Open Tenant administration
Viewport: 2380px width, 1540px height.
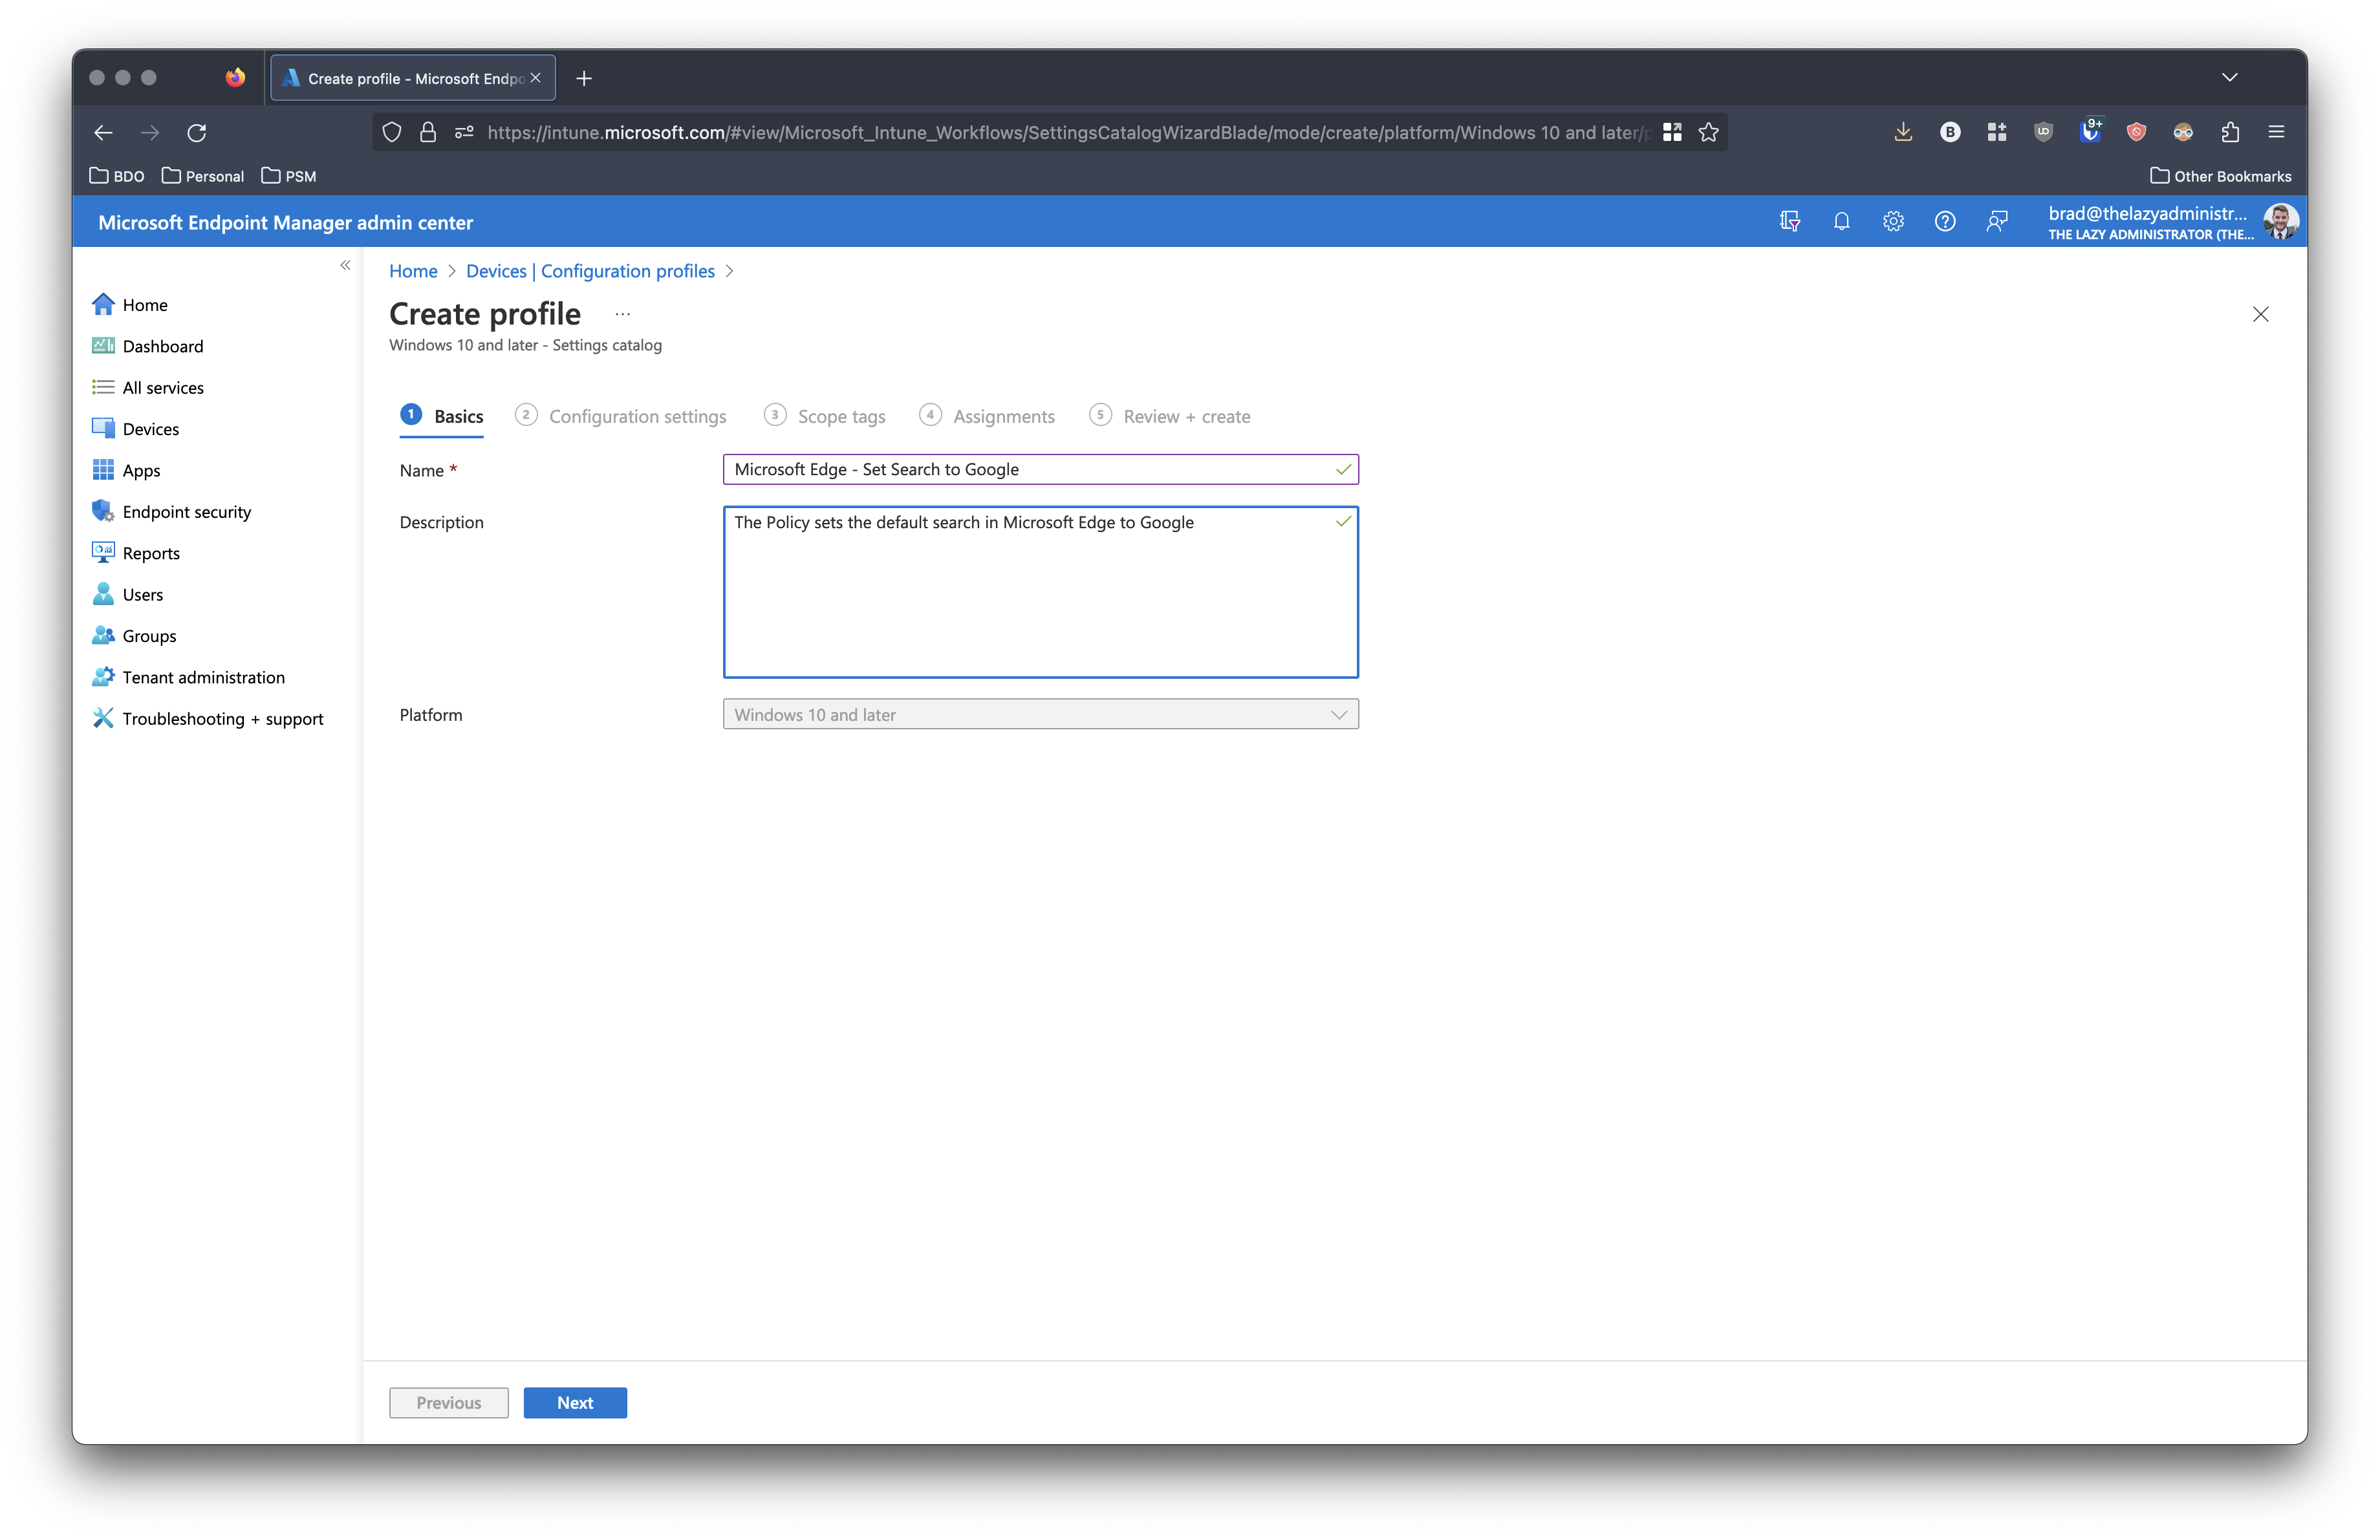coord(189,676)
